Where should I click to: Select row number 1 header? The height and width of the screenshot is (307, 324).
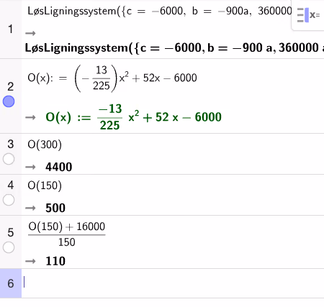pos(10,29)
